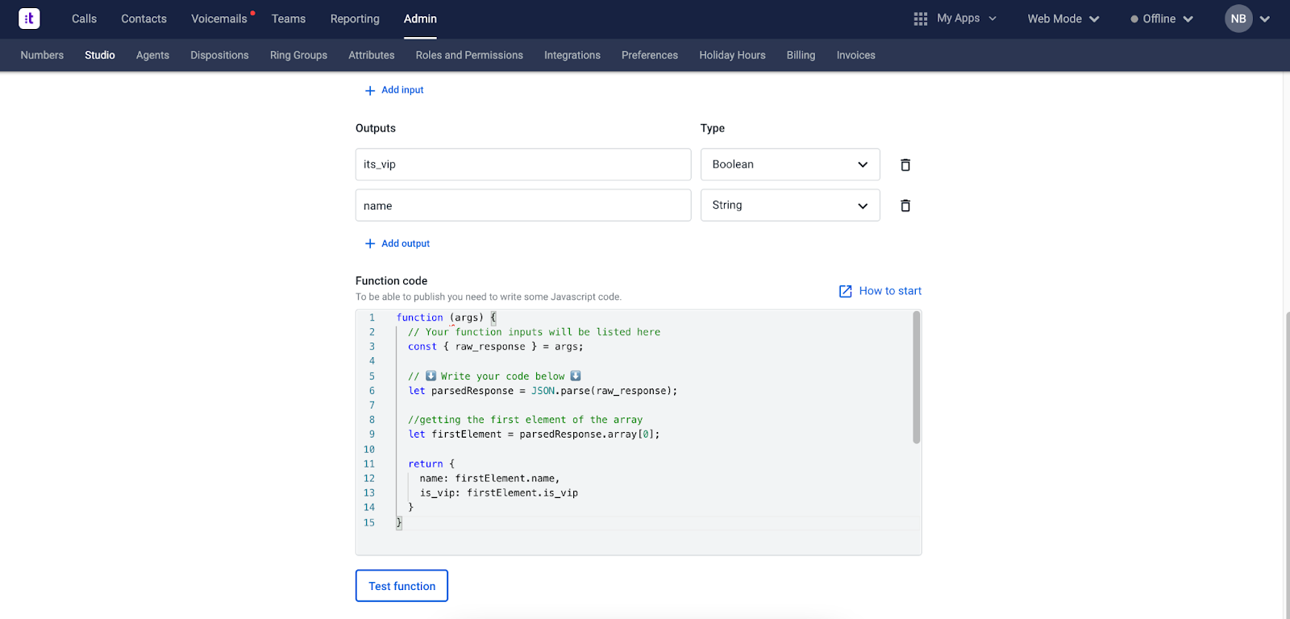
Task: Open the Contacts tab
Action: [144, 19]
